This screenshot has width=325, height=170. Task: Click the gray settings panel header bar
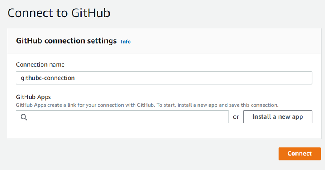[226, 41]
